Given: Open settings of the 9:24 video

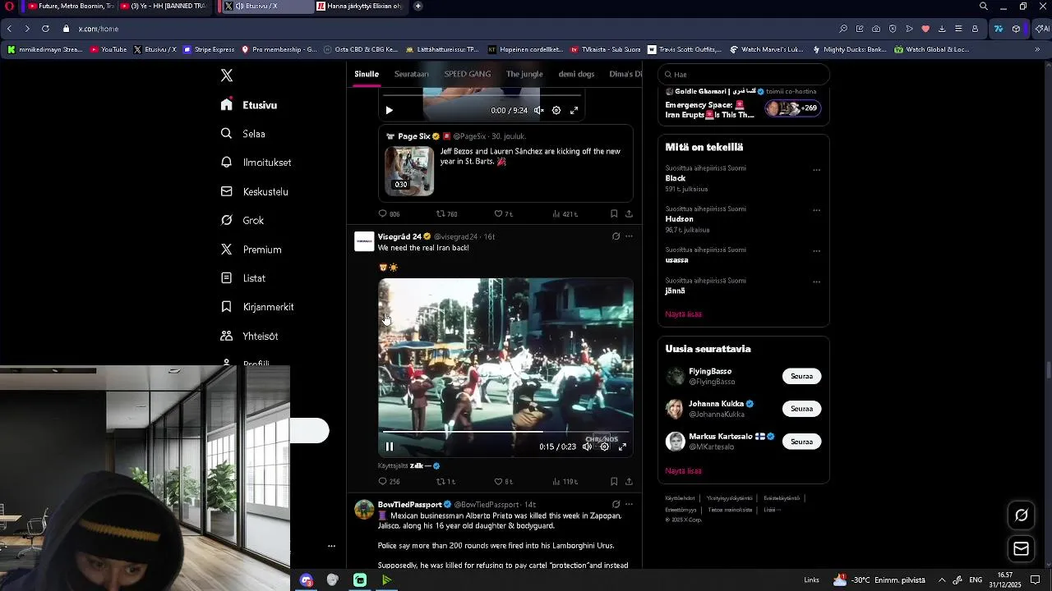Looking at the screenshot, I should [x=556, y=110].
